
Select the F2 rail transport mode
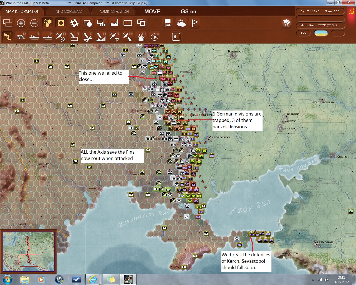pos(21,37)
